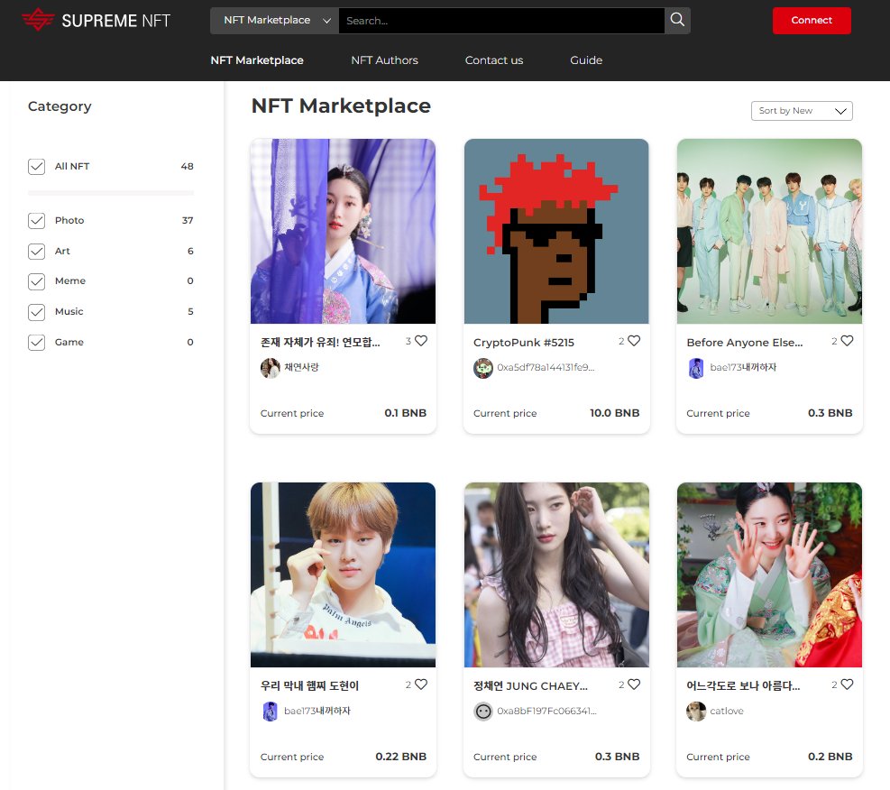Click Photo count 37
The height and width of the screenshot is (790, 890).
(188, 220)
